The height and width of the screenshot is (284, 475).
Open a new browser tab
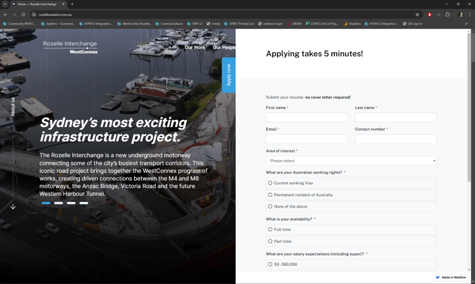(x=72, y=4)
